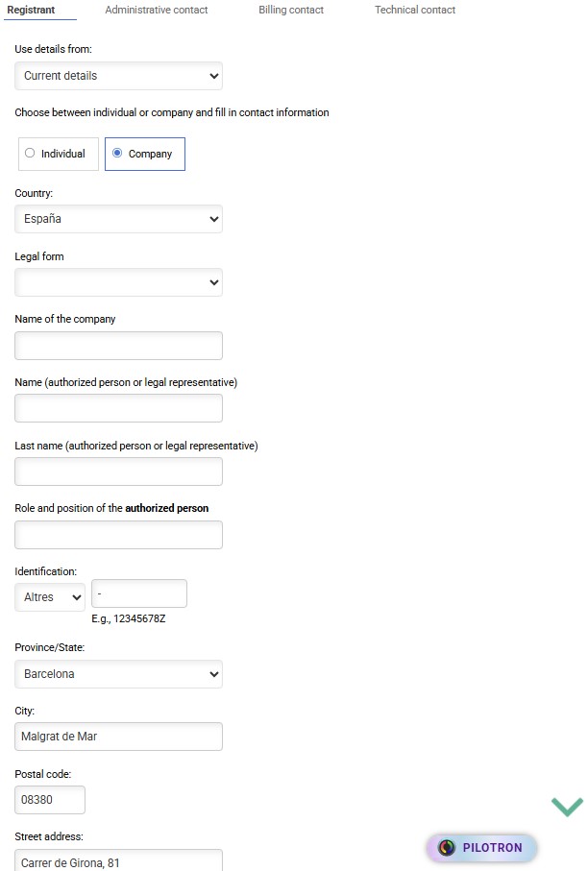Focus the authorized person Name field
The image size is (588, 871).
118,408
